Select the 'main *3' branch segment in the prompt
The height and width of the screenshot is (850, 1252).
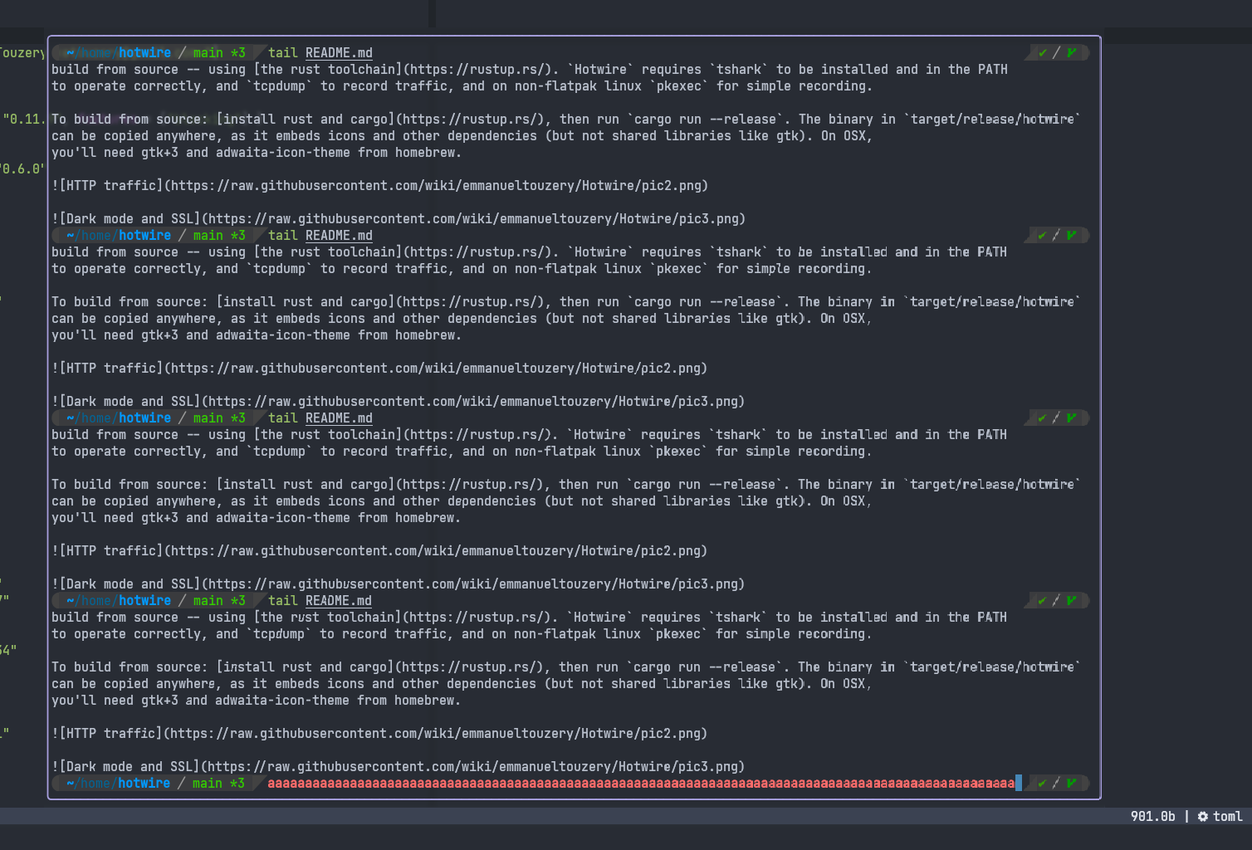[x=218, y=52]
